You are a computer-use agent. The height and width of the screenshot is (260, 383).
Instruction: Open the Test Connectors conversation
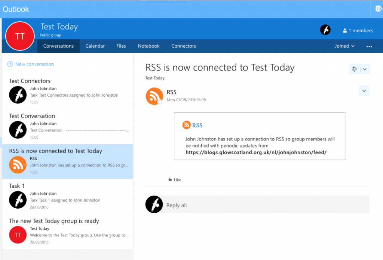click(x=68, y=91)
